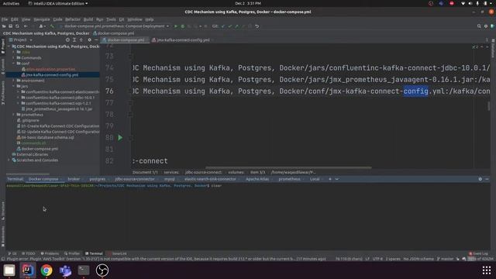The height and width of the screenshot is (279, 496).
Task: Click the save all disk icon
Action: [x=10, y=26]
